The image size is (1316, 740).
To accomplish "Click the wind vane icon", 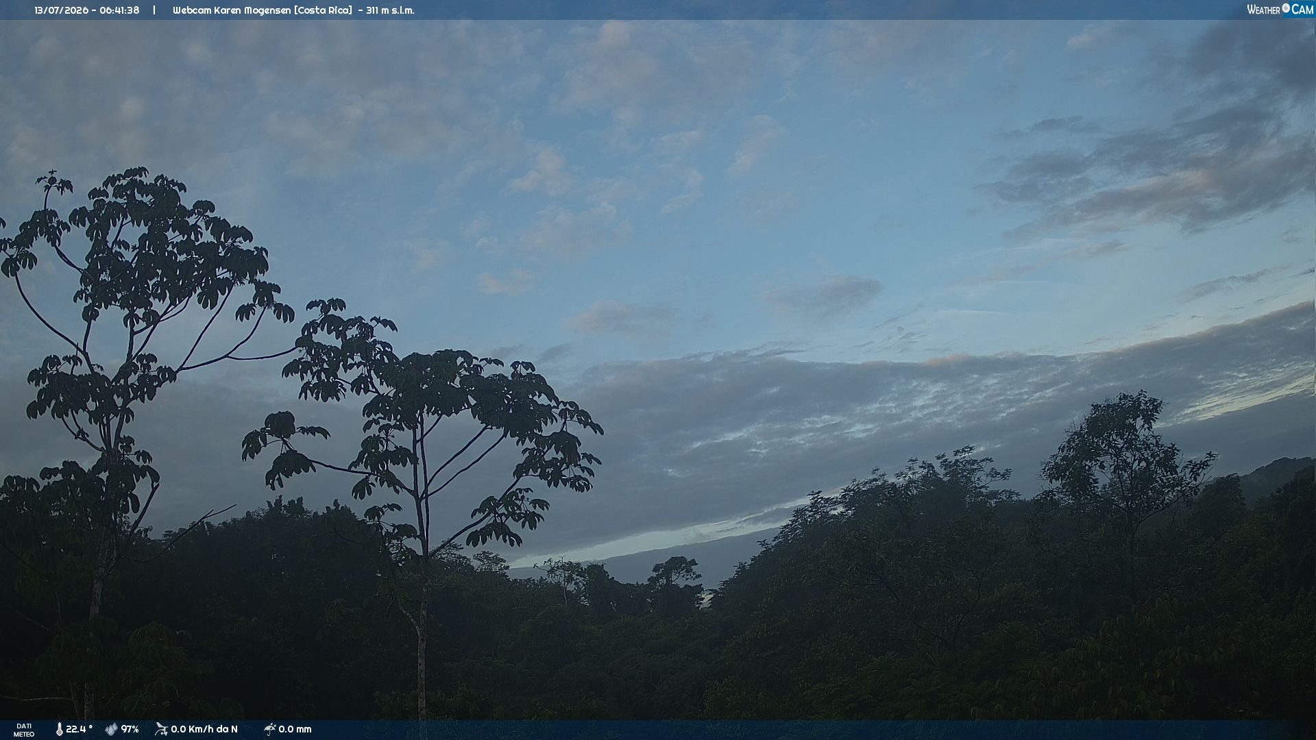I will (161, 729).
